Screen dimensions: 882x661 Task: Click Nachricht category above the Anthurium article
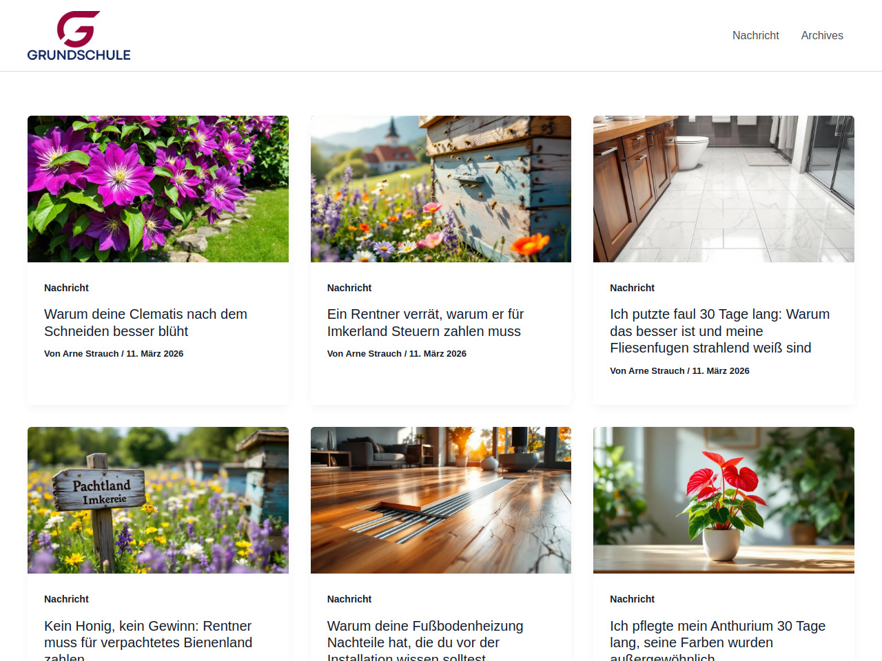tap(632, 599)
